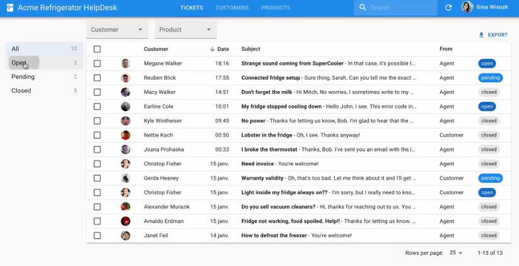The image size is (519, 266).
Task: Open the 'Connected fridge setup' ticket
Action: tap(271, 78)
